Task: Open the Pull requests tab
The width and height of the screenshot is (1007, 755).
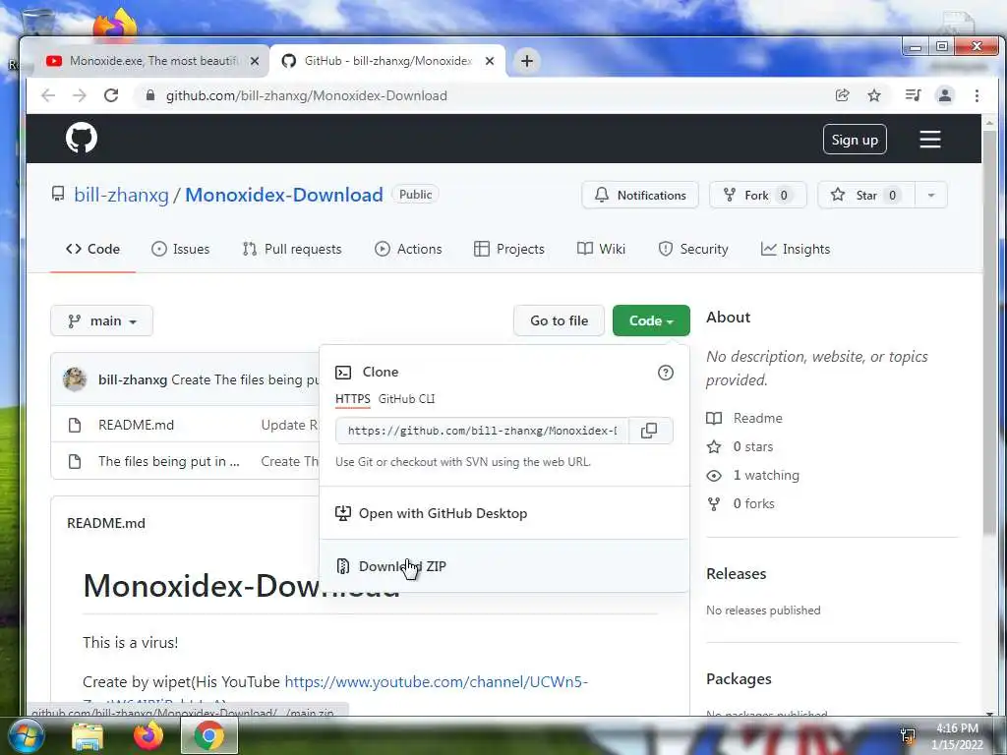Action: tap(292, 249)
